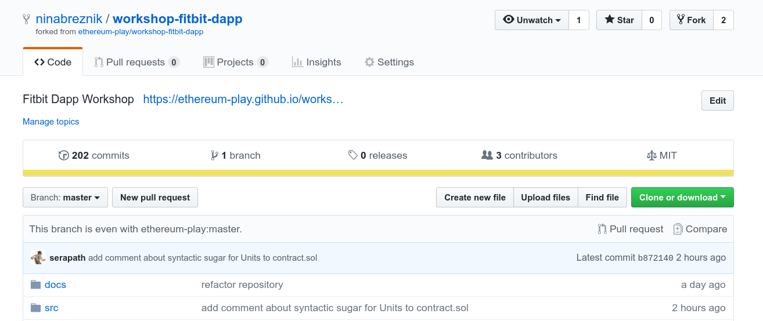
Task: Switch to the Settings tab
Action: coord(389,62)
